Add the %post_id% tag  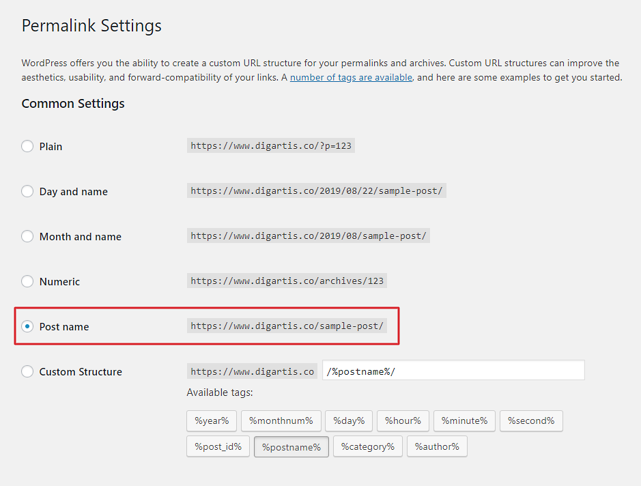coord(218,447)
